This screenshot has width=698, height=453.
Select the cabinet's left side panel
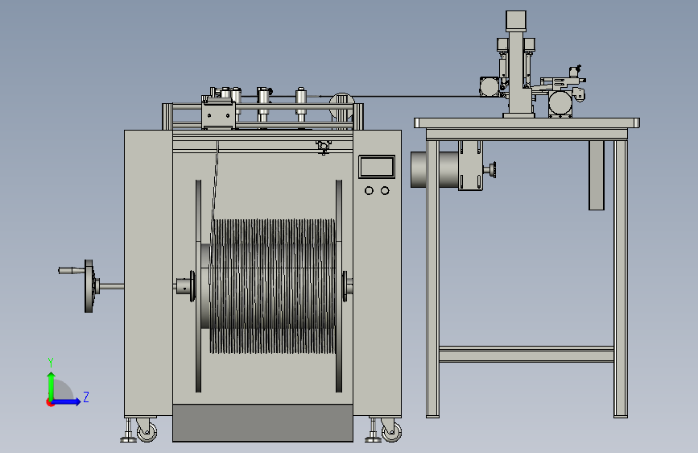(148, 273)
